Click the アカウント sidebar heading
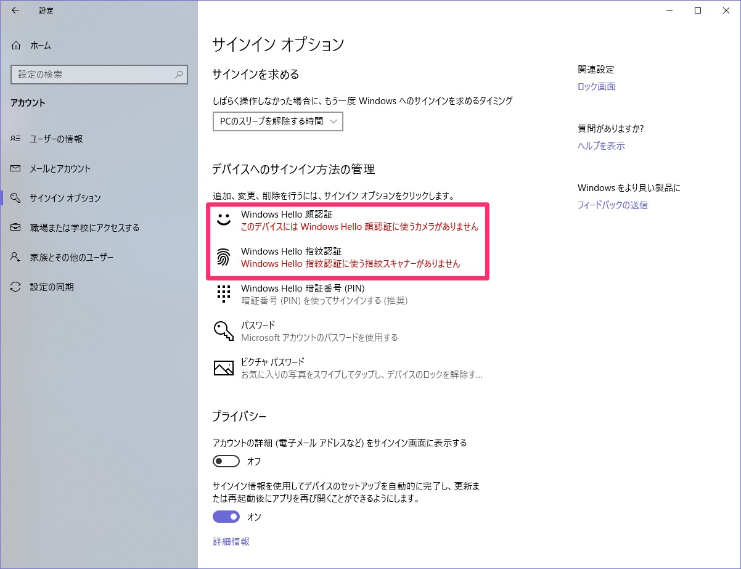The image size is (741, 569). 28,103
